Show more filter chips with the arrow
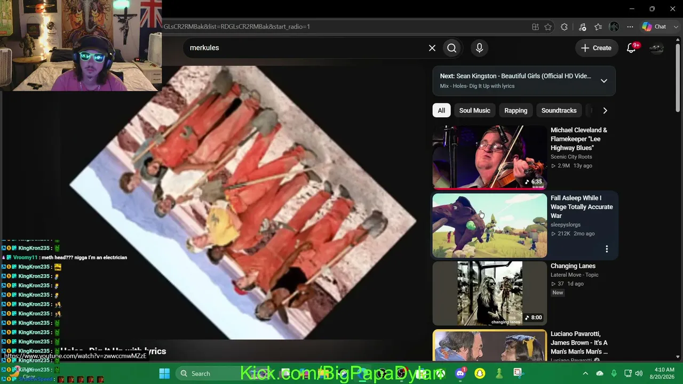This screenshot has height=384, width=683. [605, 110]
